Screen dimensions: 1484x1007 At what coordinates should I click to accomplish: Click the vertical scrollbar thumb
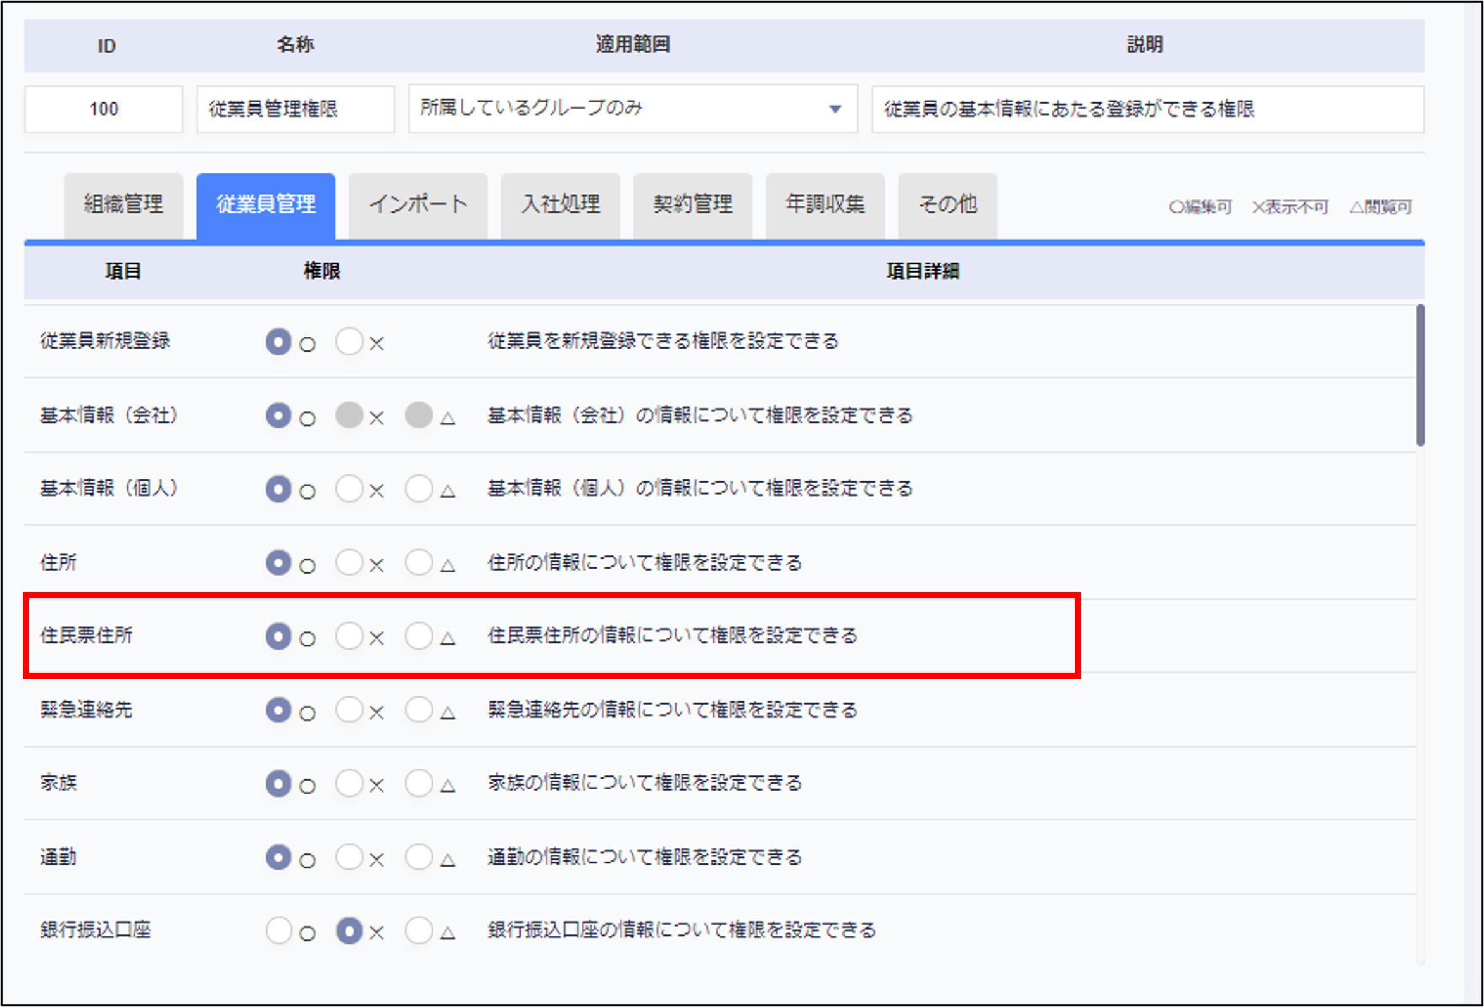[1420, 375]
